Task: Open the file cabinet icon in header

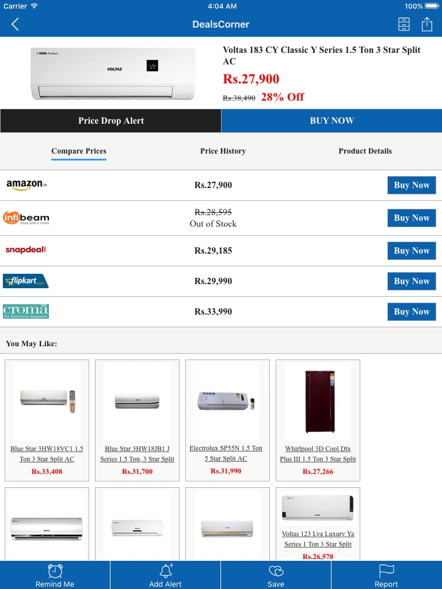Action: pos(404,24)
